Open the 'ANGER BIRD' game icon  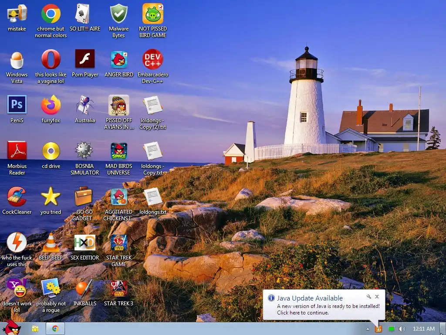coord(119,59)
